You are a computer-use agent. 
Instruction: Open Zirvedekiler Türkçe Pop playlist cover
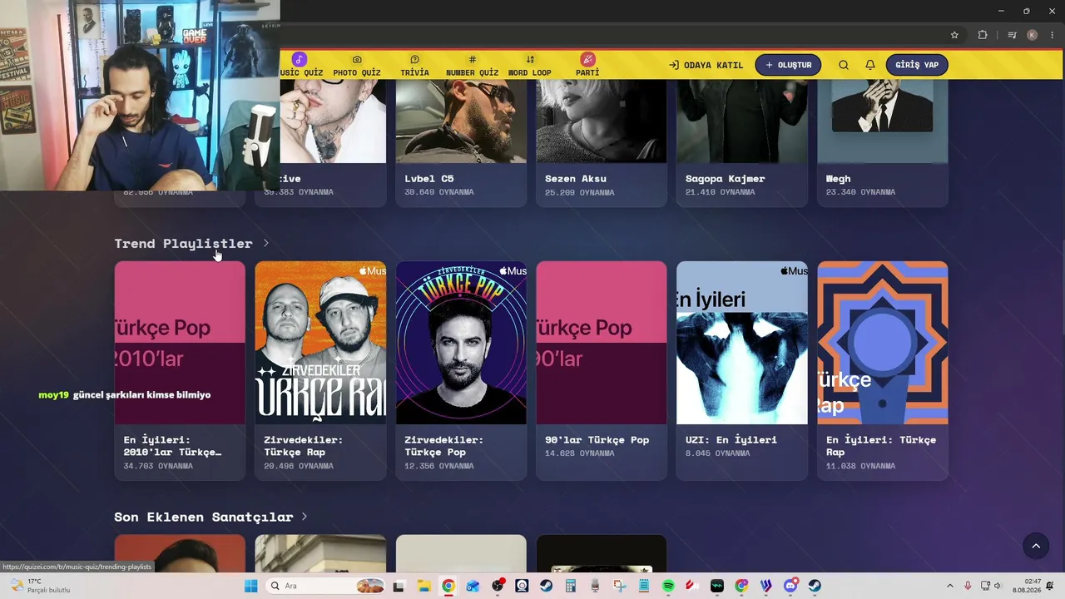point(461,343)
